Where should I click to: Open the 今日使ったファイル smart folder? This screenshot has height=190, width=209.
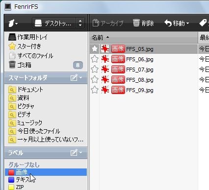[46, 131]
